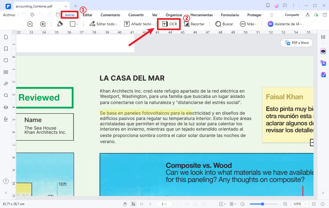Screen dimensions: 329x208
Task: Switch to the Comentario tab
Action: tap(110, 15)
